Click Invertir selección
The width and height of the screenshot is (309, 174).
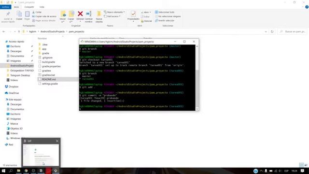click(x=165, y=20)
